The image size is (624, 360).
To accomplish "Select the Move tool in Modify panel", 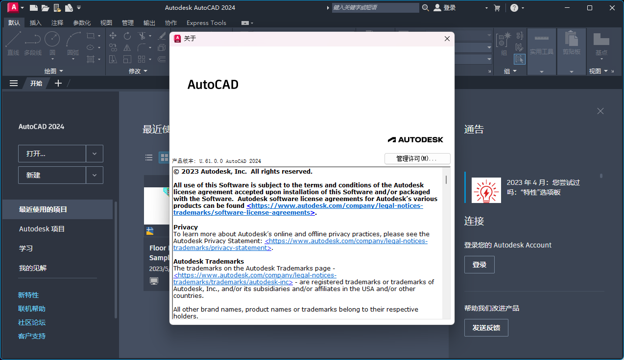I will 113,36.
